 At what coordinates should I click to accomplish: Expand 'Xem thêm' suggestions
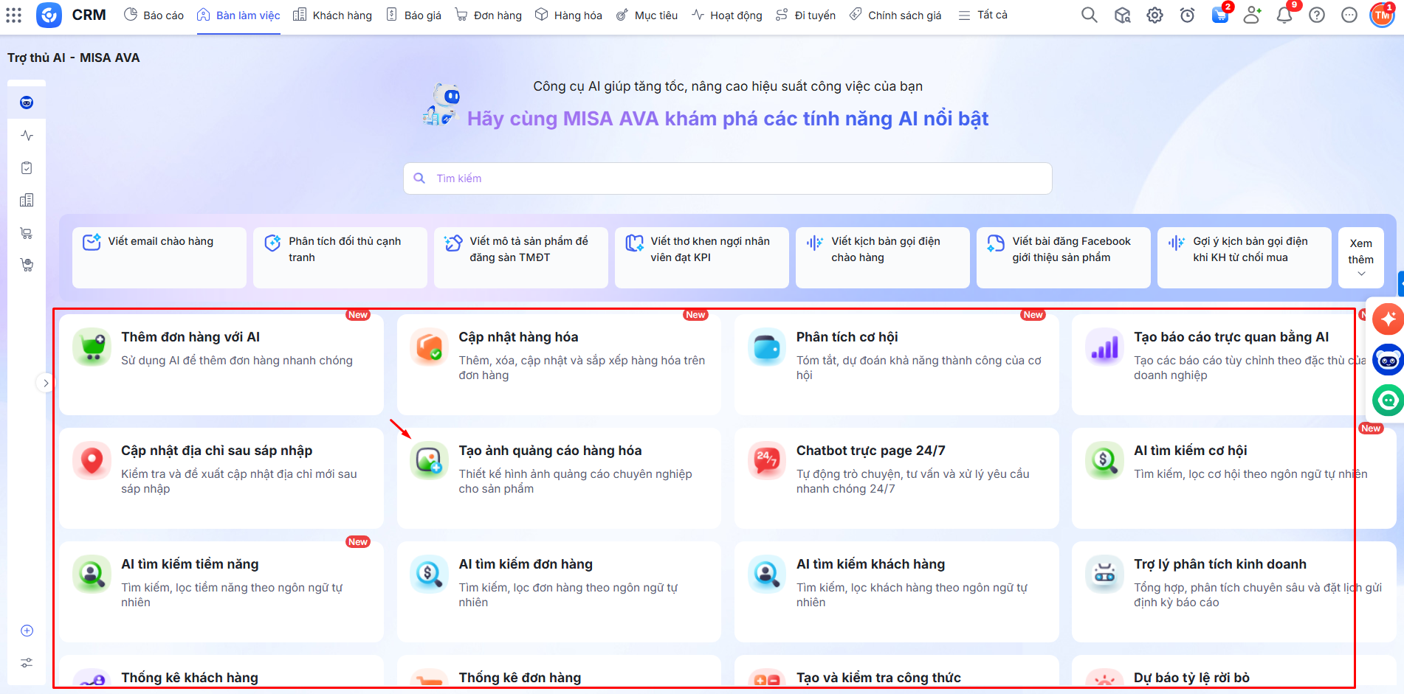1360,257
